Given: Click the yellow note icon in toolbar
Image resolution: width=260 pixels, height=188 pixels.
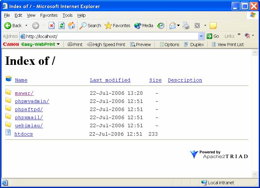Looking at the screenshot, I should [213, 26].
